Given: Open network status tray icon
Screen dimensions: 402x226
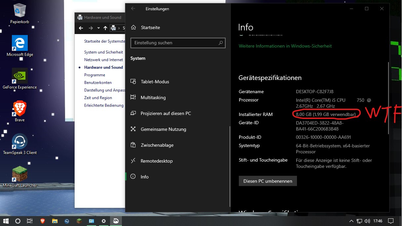Looking at the screenshot, I should click(x=359, y=221).
